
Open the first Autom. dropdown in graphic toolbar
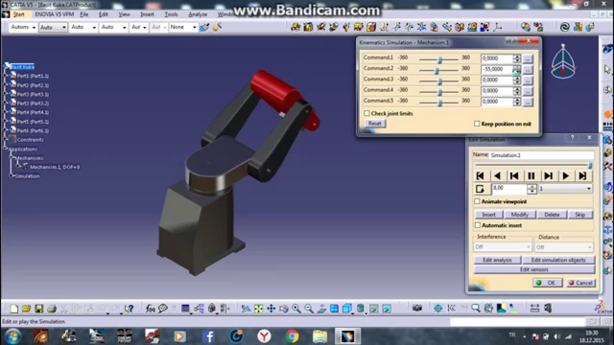[x=23, y=27]
